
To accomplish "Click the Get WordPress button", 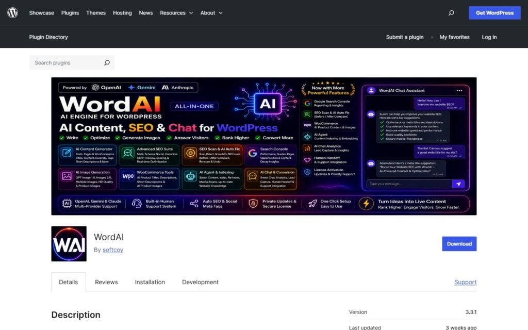I will coord(494,13).
